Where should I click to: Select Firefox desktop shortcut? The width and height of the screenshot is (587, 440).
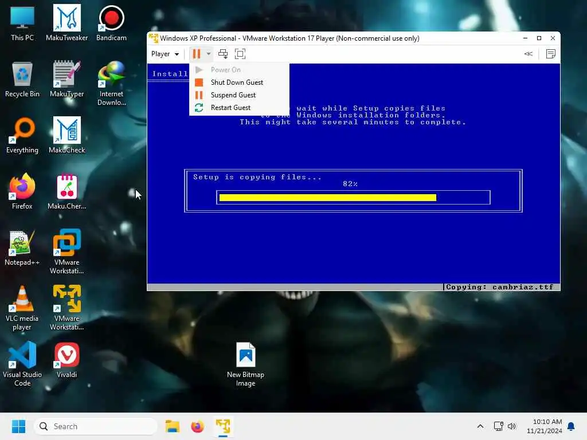22,191
